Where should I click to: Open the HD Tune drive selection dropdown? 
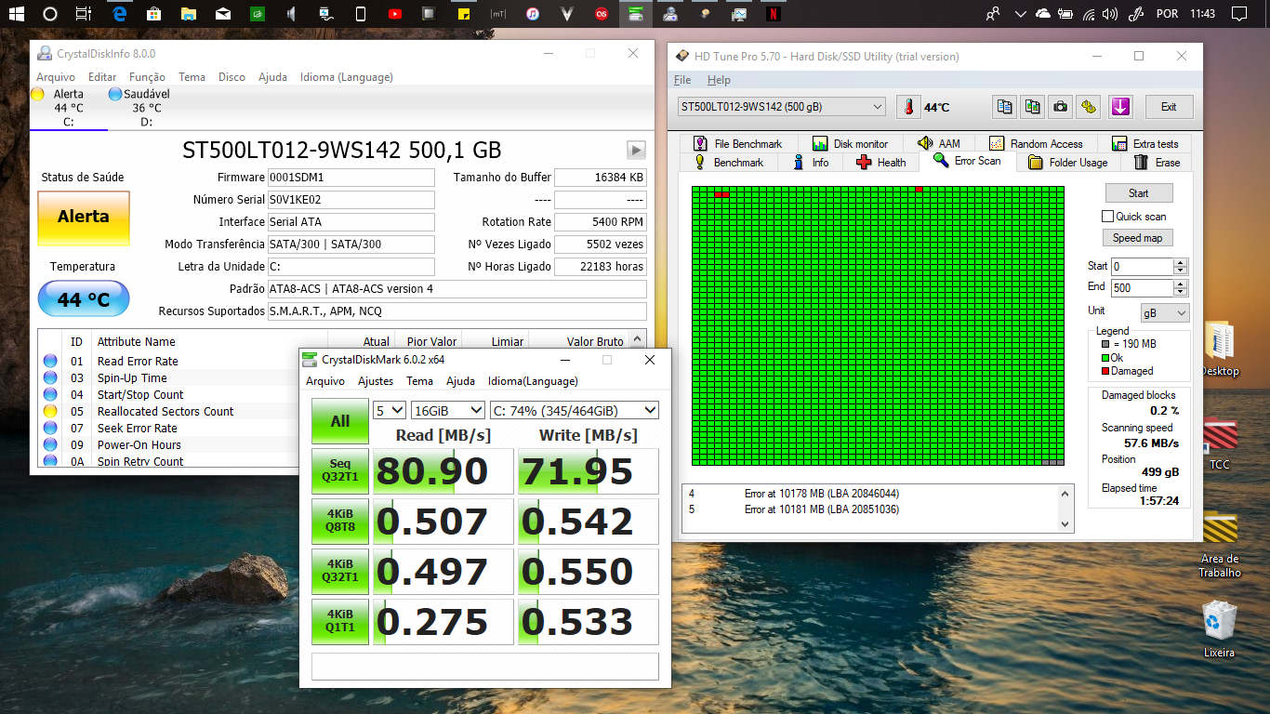pos(781,107)
